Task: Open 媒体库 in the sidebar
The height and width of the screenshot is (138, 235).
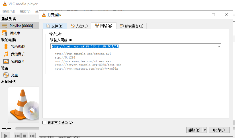Action: click(x=15, y=33)
